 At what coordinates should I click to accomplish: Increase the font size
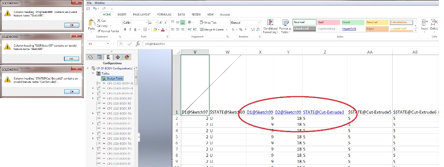(160, 22)
